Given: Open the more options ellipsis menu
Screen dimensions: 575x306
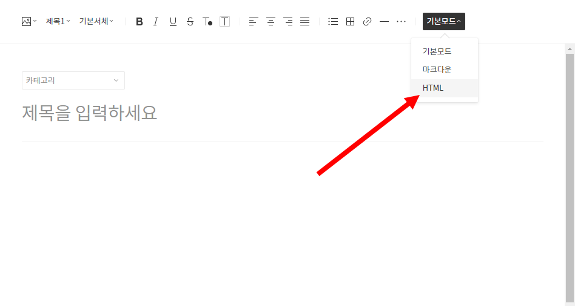Looking at the screenshot, I should [401, 22].
